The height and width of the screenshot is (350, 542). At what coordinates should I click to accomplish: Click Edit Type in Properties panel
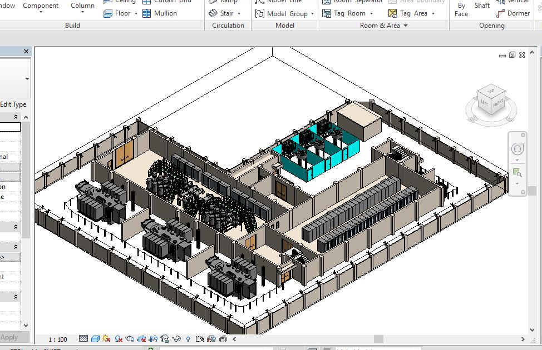pos(13,104)
